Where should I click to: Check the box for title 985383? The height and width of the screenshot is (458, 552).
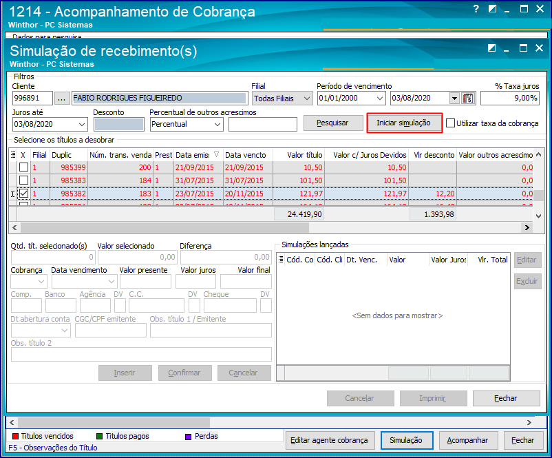23,180
